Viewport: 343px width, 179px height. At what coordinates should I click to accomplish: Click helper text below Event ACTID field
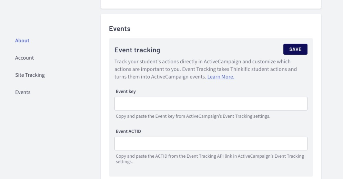210,159
